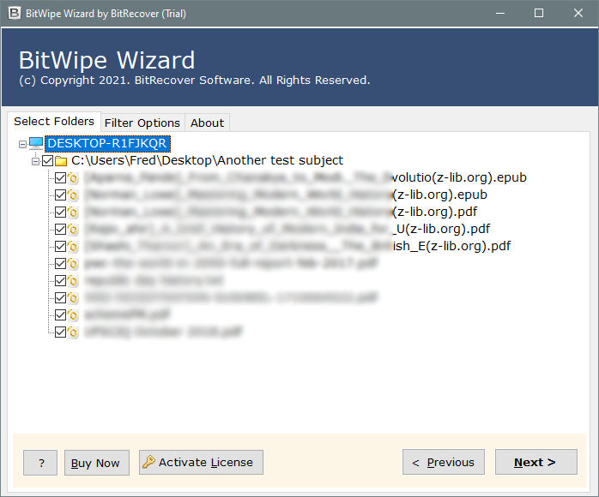Toggle the checkbox of the seventh file row
The width and height of the screenshot is (599, 497).
coord(60,281)
